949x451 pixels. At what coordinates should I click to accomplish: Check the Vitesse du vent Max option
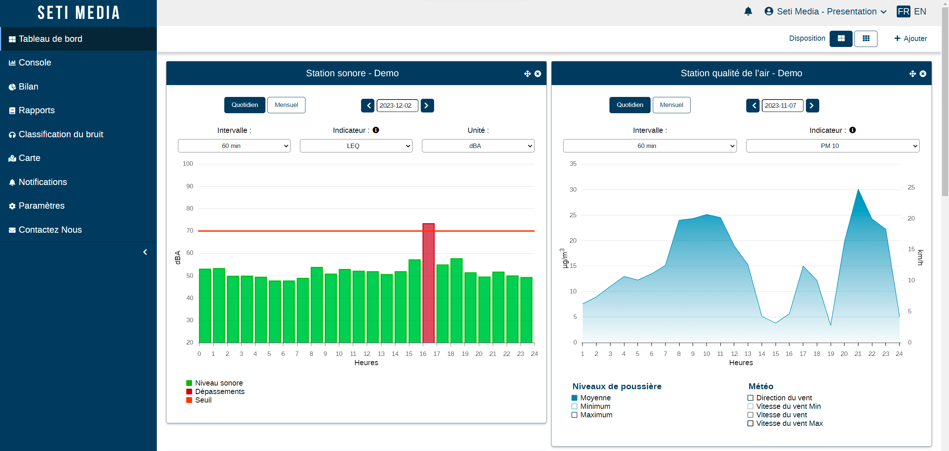point(750,423)
